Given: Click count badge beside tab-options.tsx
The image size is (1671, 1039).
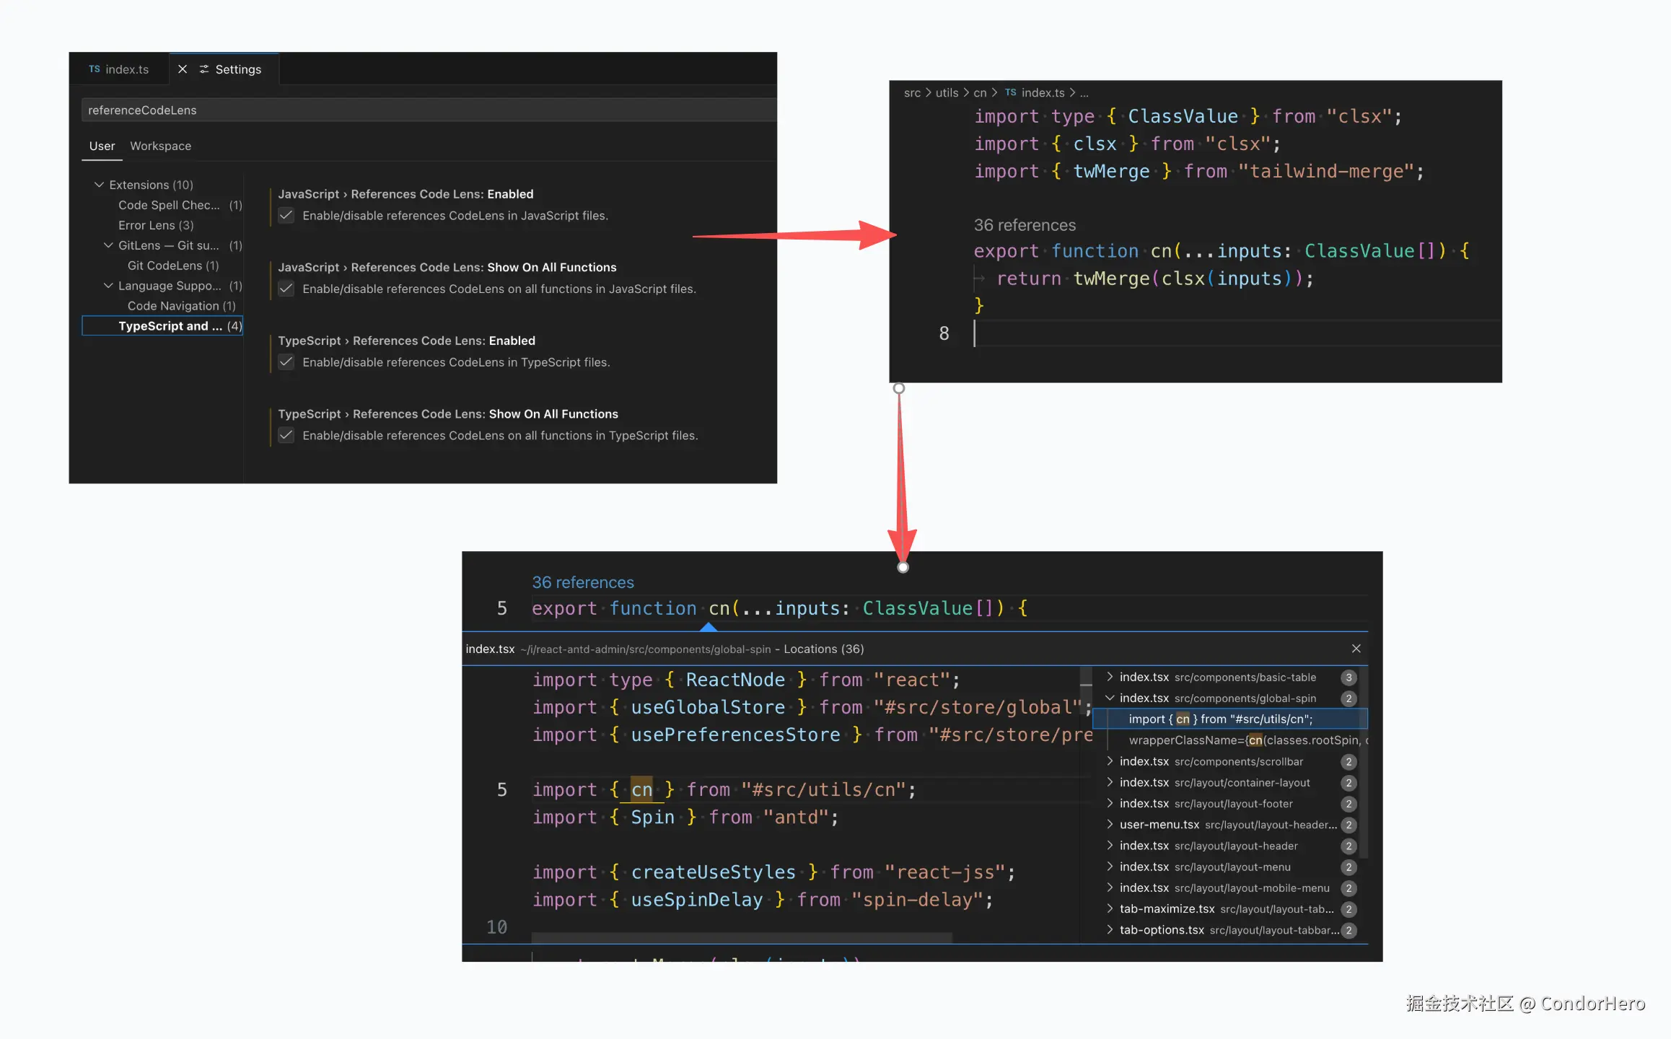Looking at the screenshot, I should coord(1348,931).
